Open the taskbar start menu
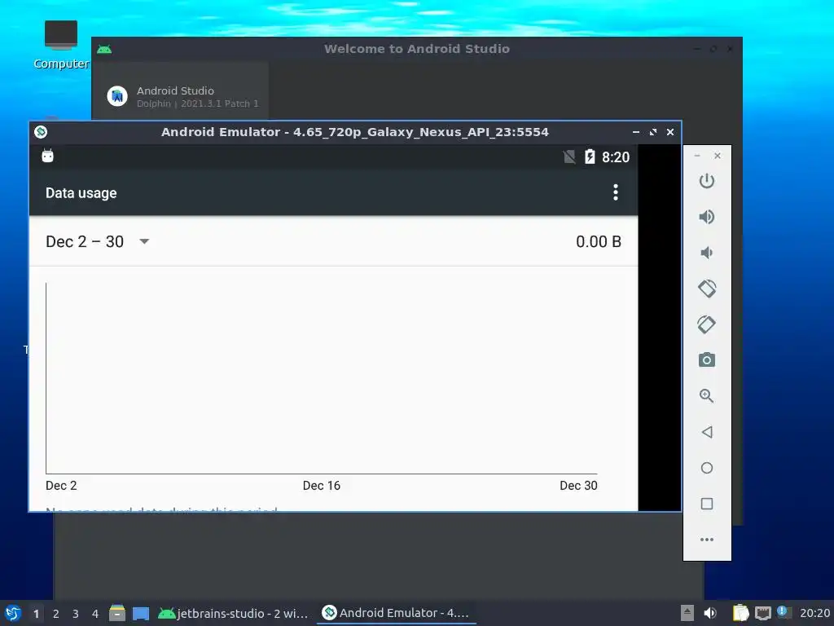The height and width of the screenshot is (626, 834). 13,613
